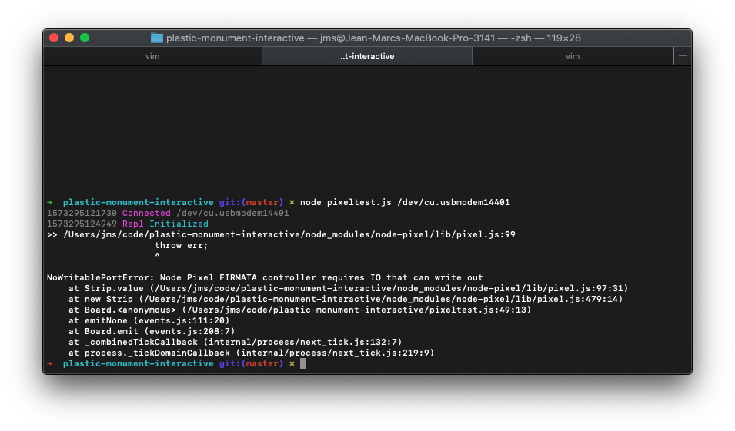This screenshot has height=431, width=735.
Task: Select the ..t-interactive tab
Action: click(x=367, y=56)
